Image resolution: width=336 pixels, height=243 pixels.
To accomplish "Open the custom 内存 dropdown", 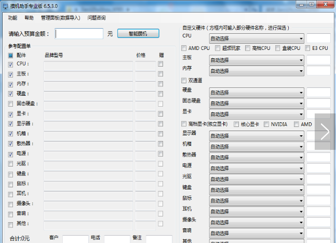I will click(x=257, y=71).
